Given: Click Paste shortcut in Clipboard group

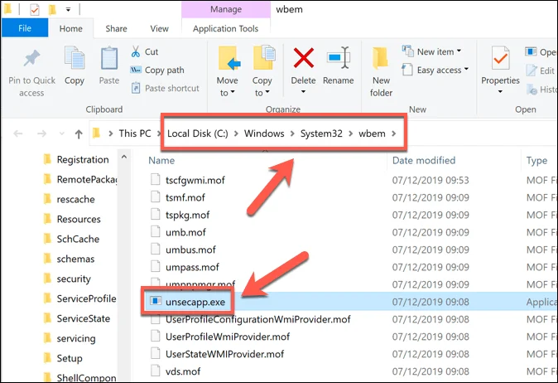Looking at the screenshot, I should click(x=165, y=88).
